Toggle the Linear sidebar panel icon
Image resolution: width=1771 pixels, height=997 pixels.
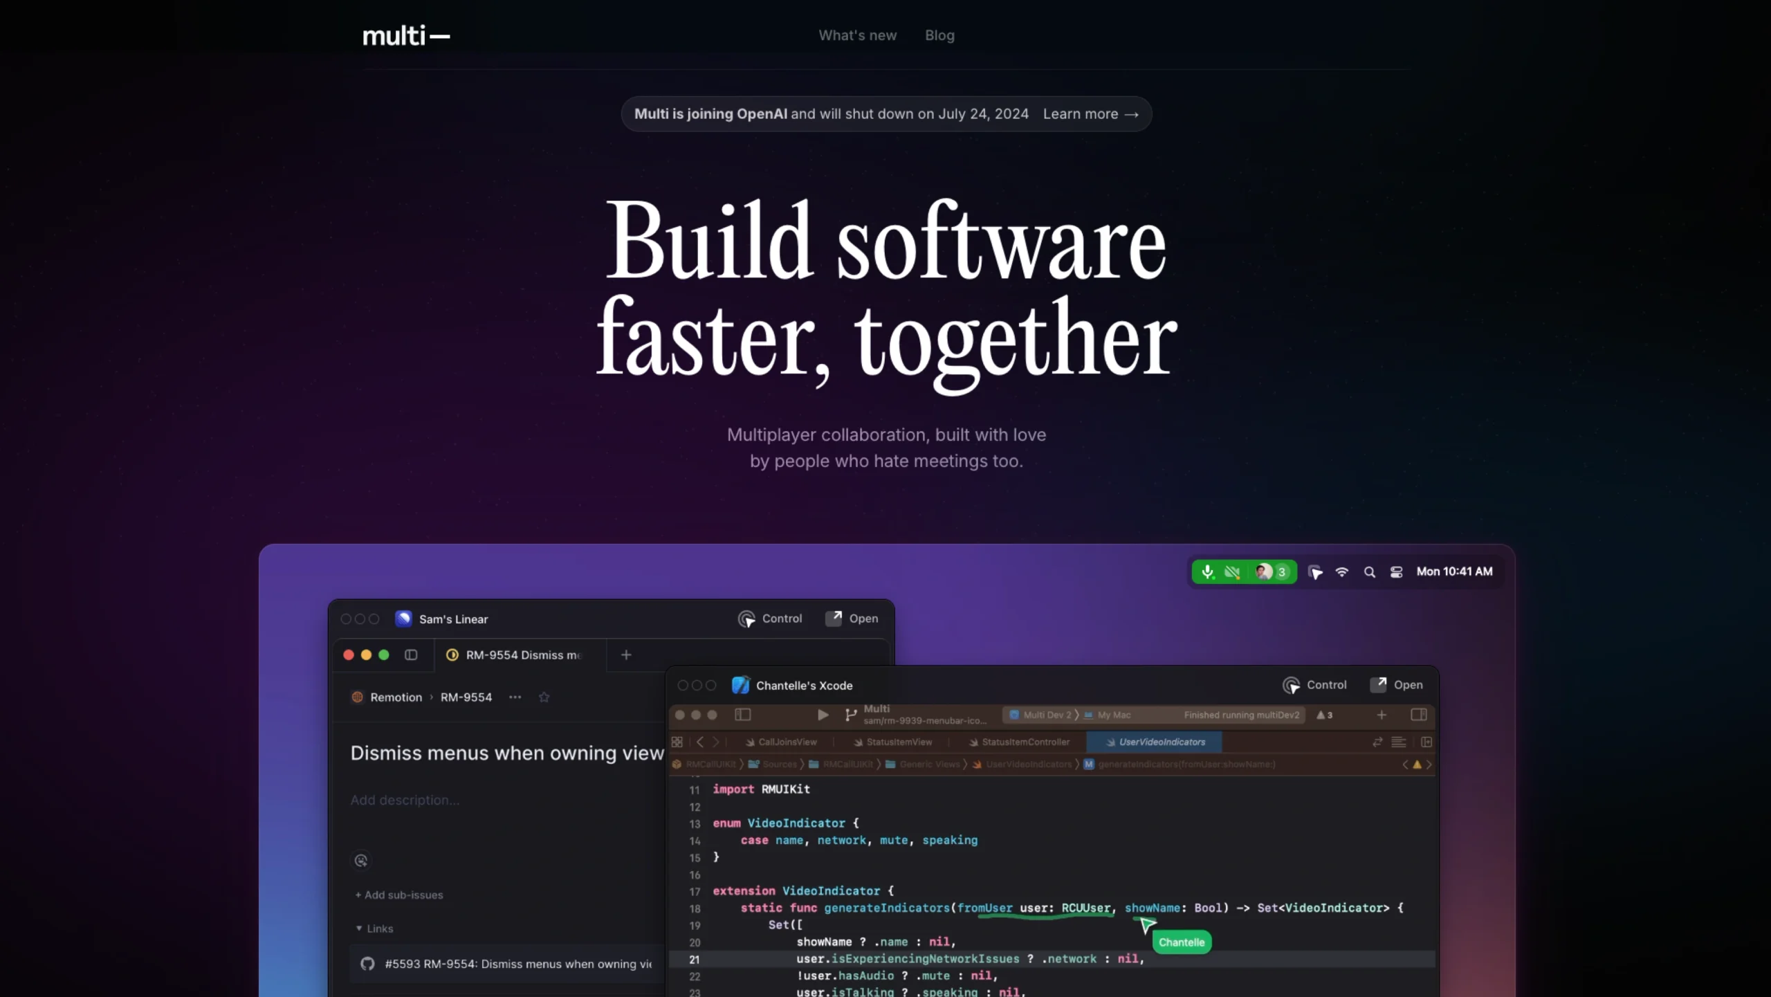pos(411,655)
